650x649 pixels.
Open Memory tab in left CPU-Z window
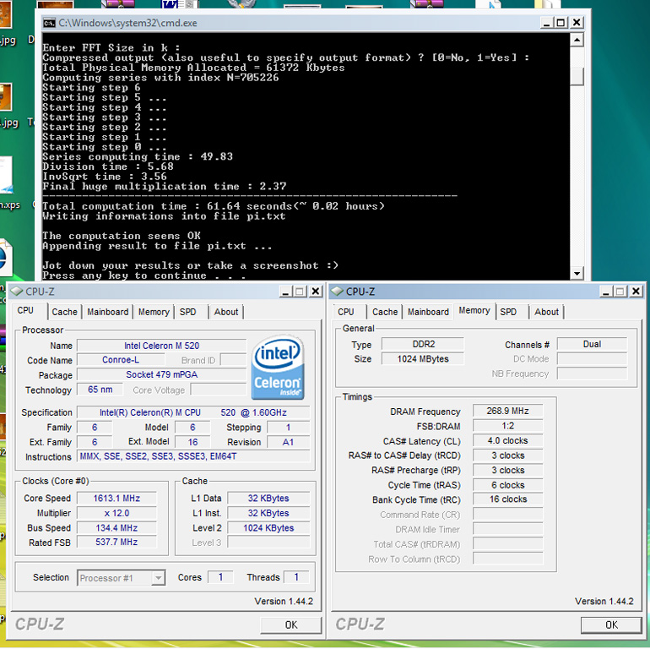(x=154, y=312)
